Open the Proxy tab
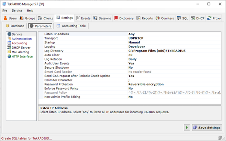This screenshot has height=141, width=226. pyautogui.click(x=214, y=18)
